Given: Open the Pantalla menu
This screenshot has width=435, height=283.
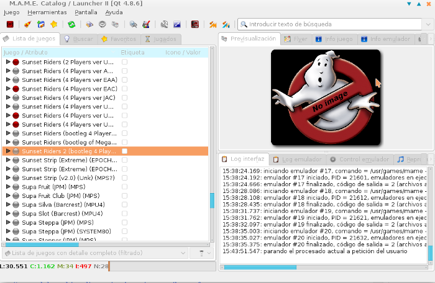Looking at the screenshot, I should pos(86,12).
